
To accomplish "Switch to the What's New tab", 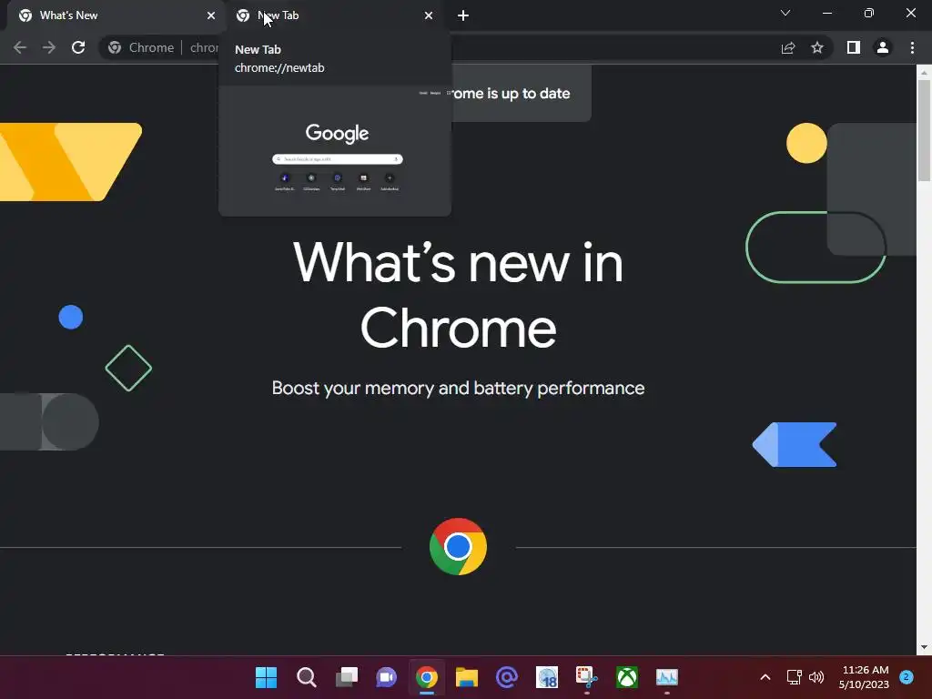I will tap(113, 15).
